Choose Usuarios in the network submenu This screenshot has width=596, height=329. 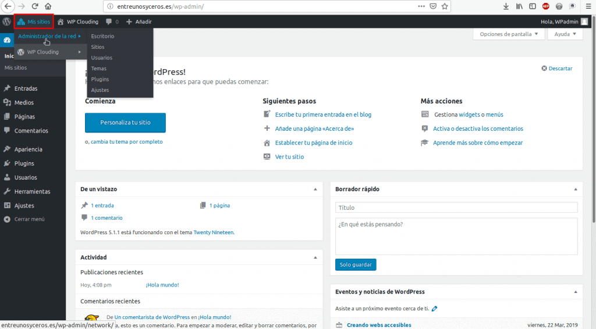click(x=101, y=58)
